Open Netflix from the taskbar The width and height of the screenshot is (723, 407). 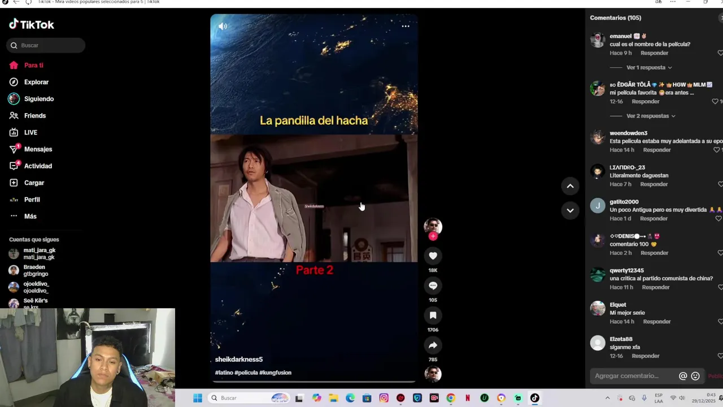pos(467,398)
